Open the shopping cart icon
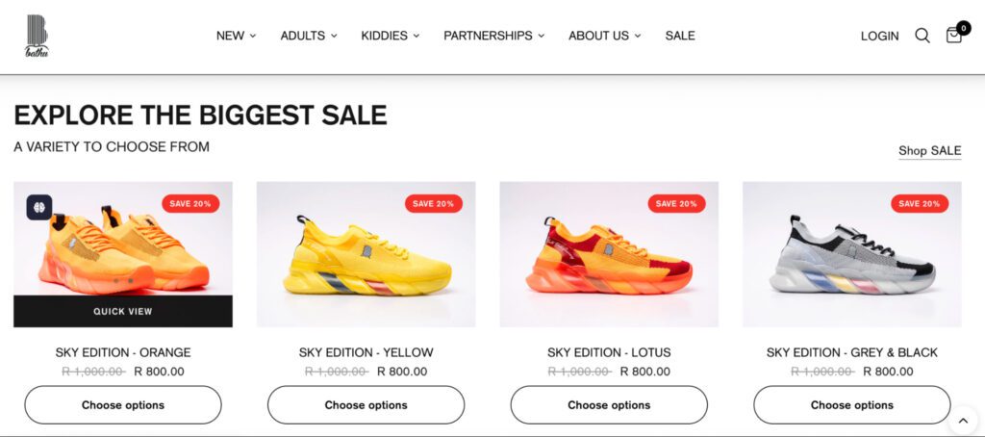Image resolution: width=985 pixels, height=437 pixels. click(954, 35)
